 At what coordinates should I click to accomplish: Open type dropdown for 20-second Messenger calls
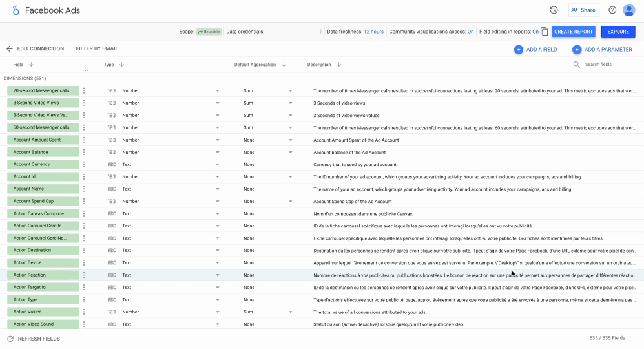217,91
